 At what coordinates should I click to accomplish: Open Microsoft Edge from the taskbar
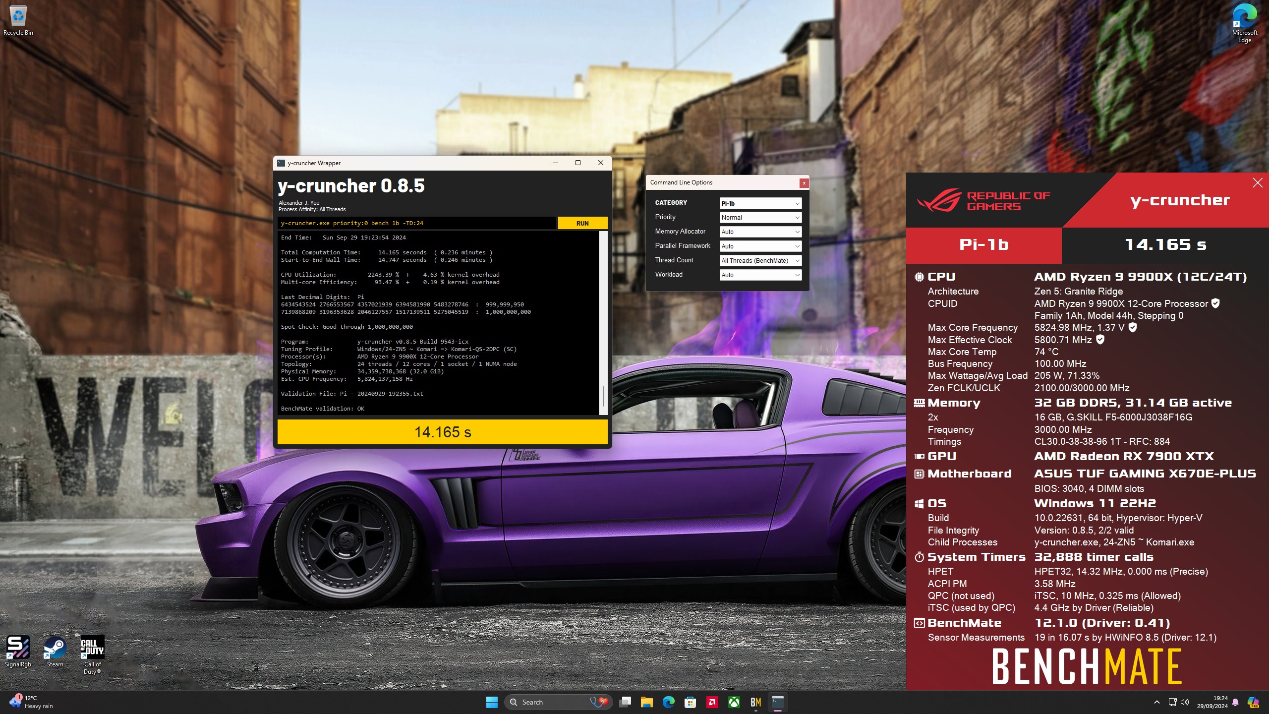[x=669, y=702]
